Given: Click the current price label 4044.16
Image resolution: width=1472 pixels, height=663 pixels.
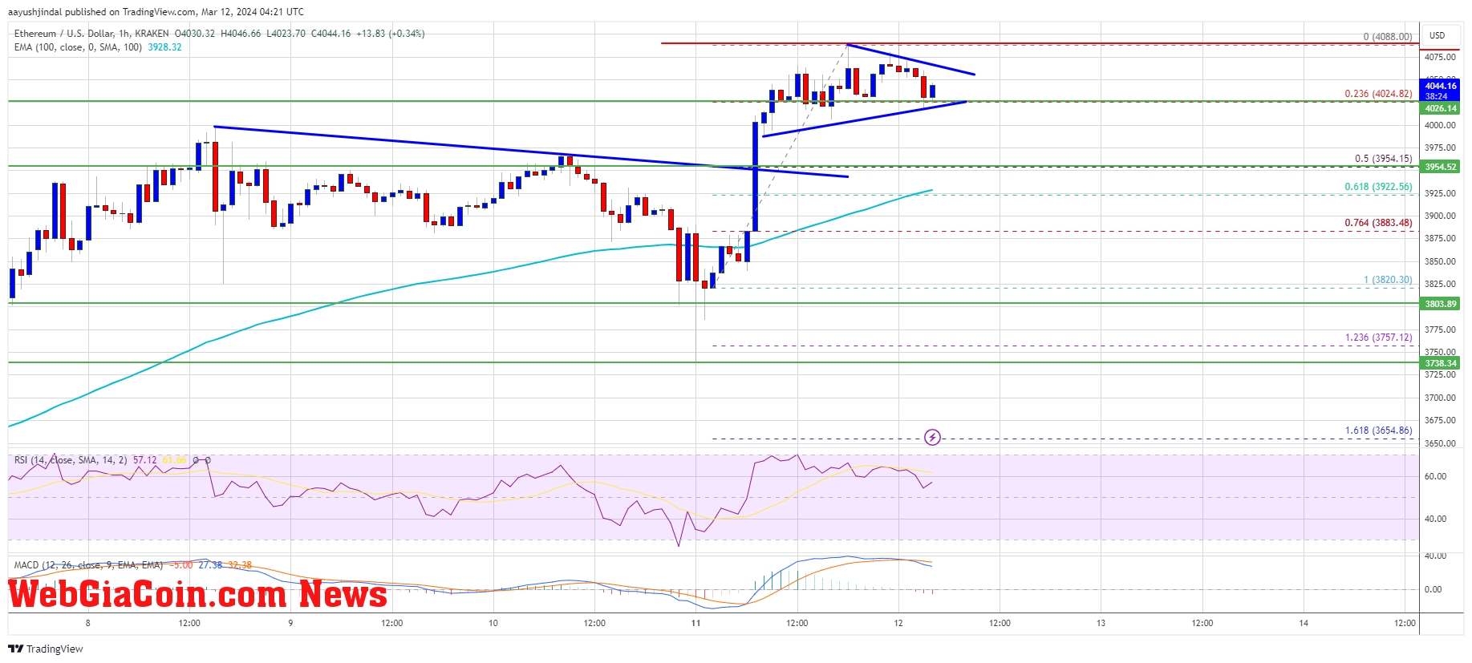Looking at the screenshot, I should [1440, 86].
